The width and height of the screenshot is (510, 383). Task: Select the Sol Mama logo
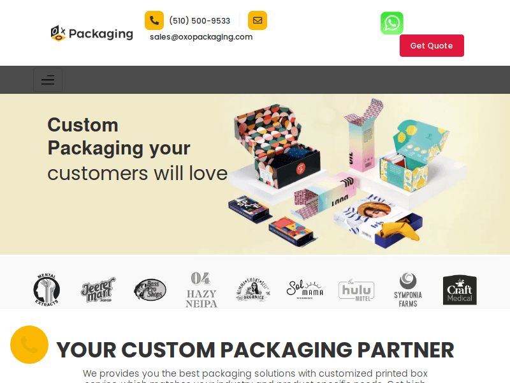pos(305,290)
